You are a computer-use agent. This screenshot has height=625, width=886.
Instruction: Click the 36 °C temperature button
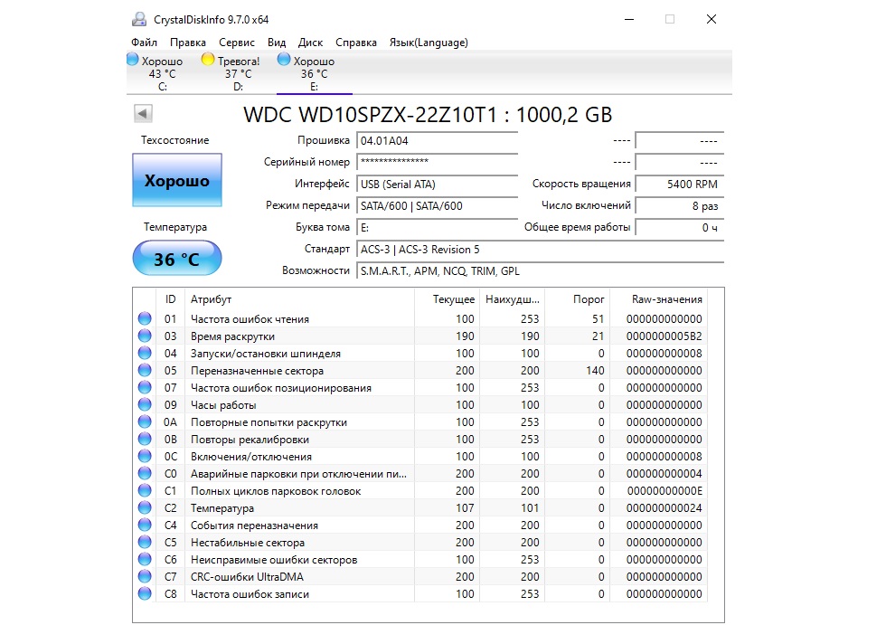[176, 260]
